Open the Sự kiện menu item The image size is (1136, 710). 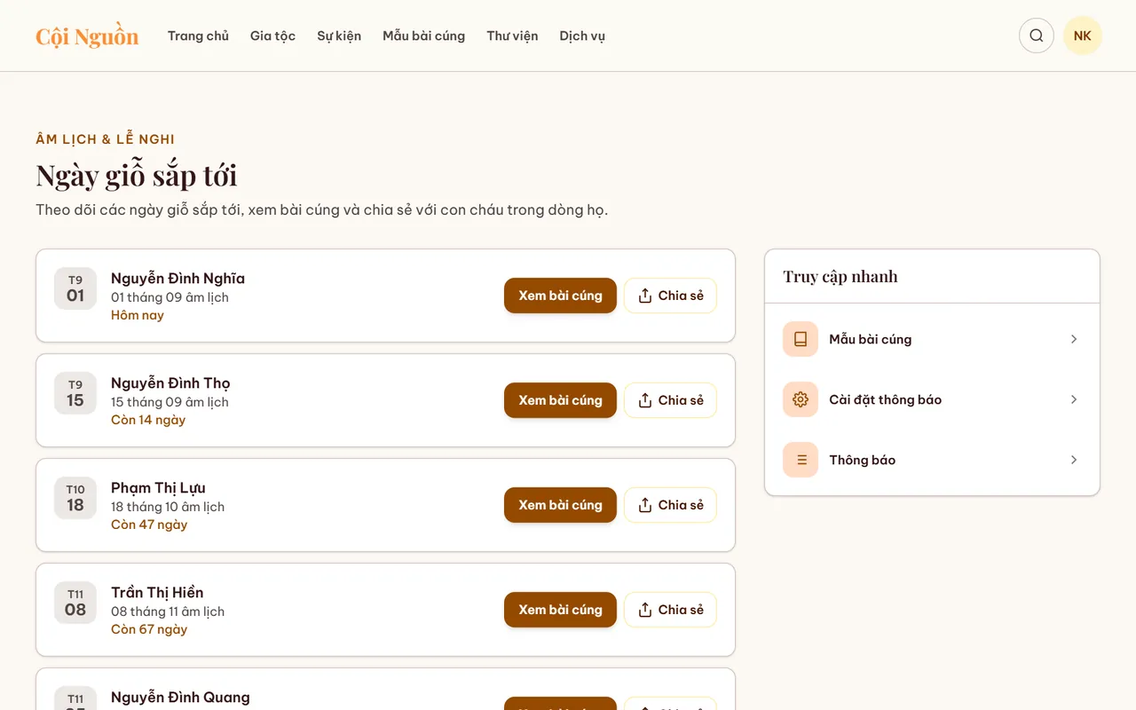(339, 35)
